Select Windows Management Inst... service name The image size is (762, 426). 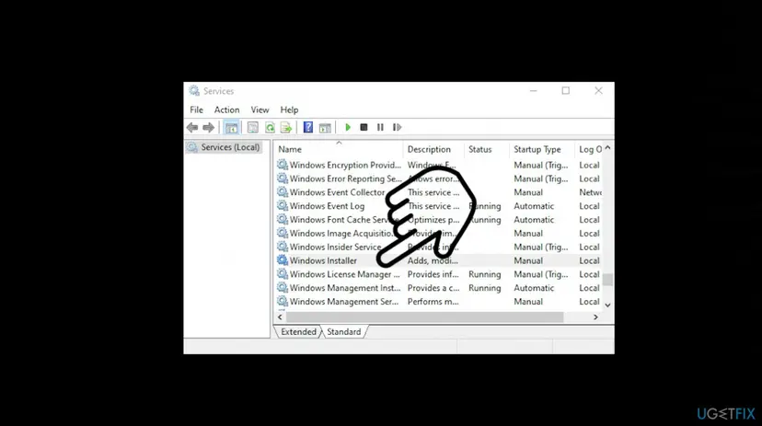pyautogui.click(x=345, y=288)
